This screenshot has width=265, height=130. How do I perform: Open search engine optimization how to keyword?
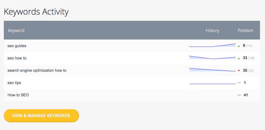[x=37, y=71]
